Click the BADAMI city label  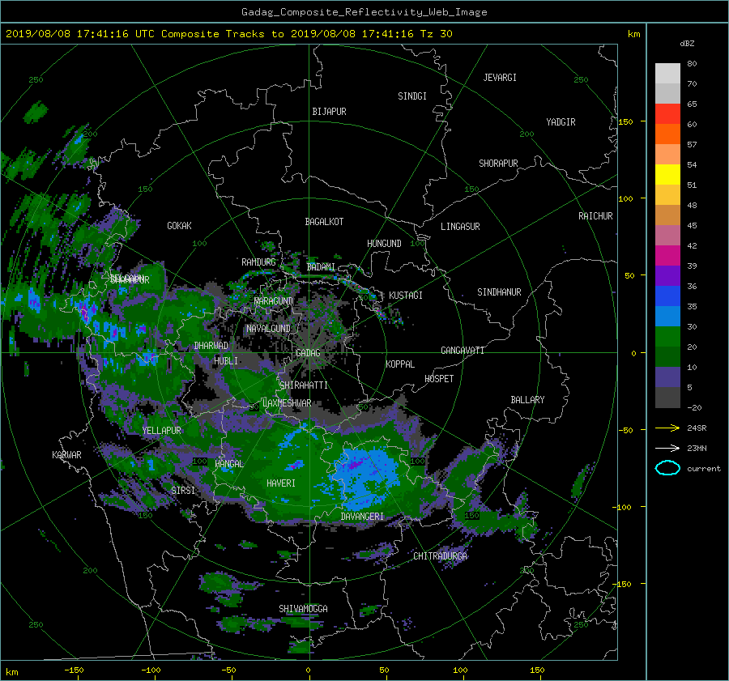click(321, 267)
